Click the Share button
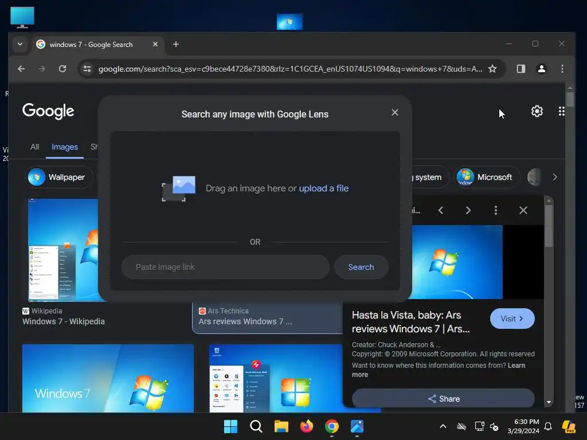The height and width of the screenshot is (440, 587). pyautogui.click(x=443, y=399)
